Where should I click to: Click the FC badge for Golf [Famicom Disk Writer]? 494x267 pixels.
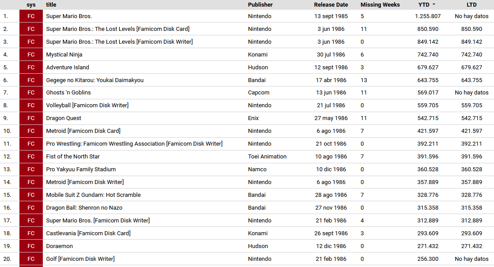31,259
